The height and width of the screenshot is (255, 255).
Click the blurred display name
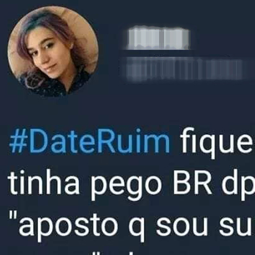point(158,38)
